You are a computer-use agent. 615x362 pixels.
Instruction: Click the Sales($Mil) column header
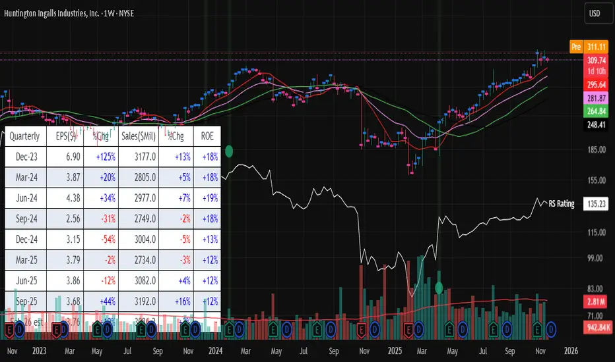(x=138, y=137)
